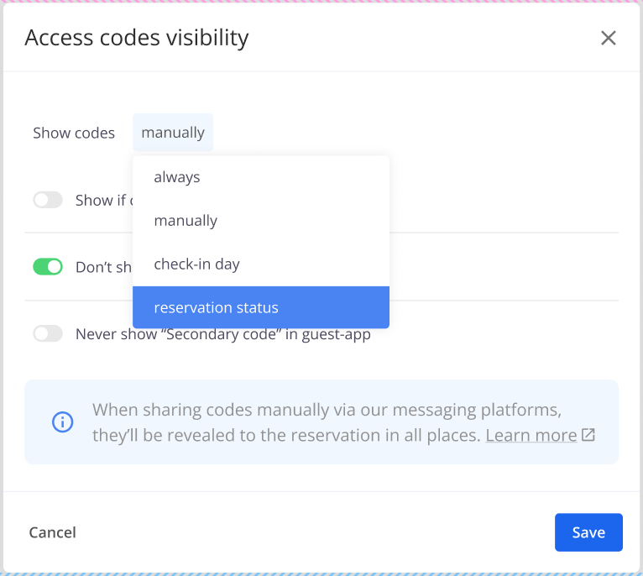Enable the "Show if" toggle switch

point(48,200)
